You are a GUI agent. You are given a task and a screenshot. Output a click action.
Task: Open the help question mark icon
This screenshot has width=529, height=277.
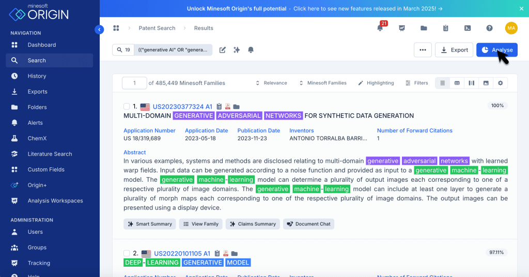pyautogui.click(x=489, y=28)
